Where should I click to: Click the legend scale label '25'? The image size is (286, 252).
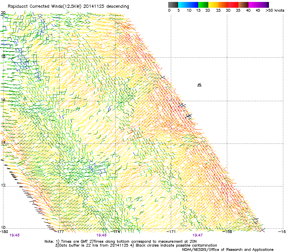[218, 10]
